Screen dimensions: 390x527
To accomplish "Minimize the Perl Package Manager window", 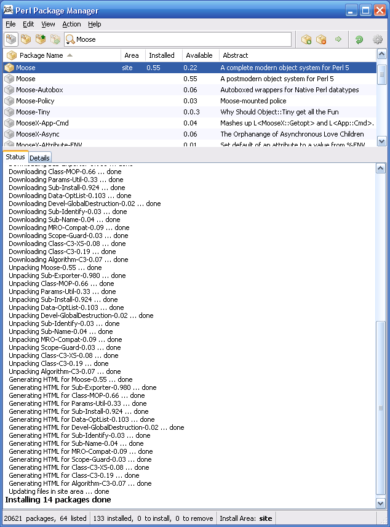I will tap(351, 10).
